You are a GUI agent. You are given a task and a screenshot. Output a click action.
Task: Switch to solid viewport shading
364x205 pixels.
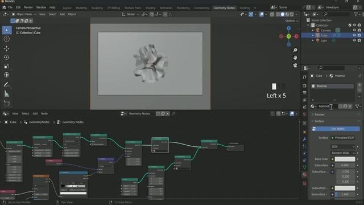(x=283, y=14)
